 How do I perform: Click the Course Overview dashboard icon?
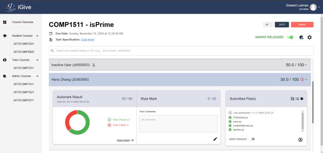point(5,22)
